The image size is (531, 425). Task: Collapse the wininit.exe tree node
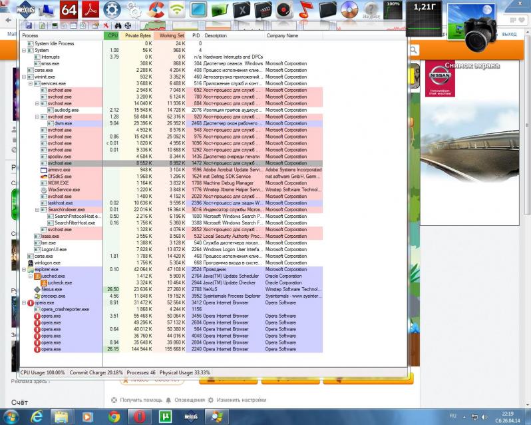(24, 77)
